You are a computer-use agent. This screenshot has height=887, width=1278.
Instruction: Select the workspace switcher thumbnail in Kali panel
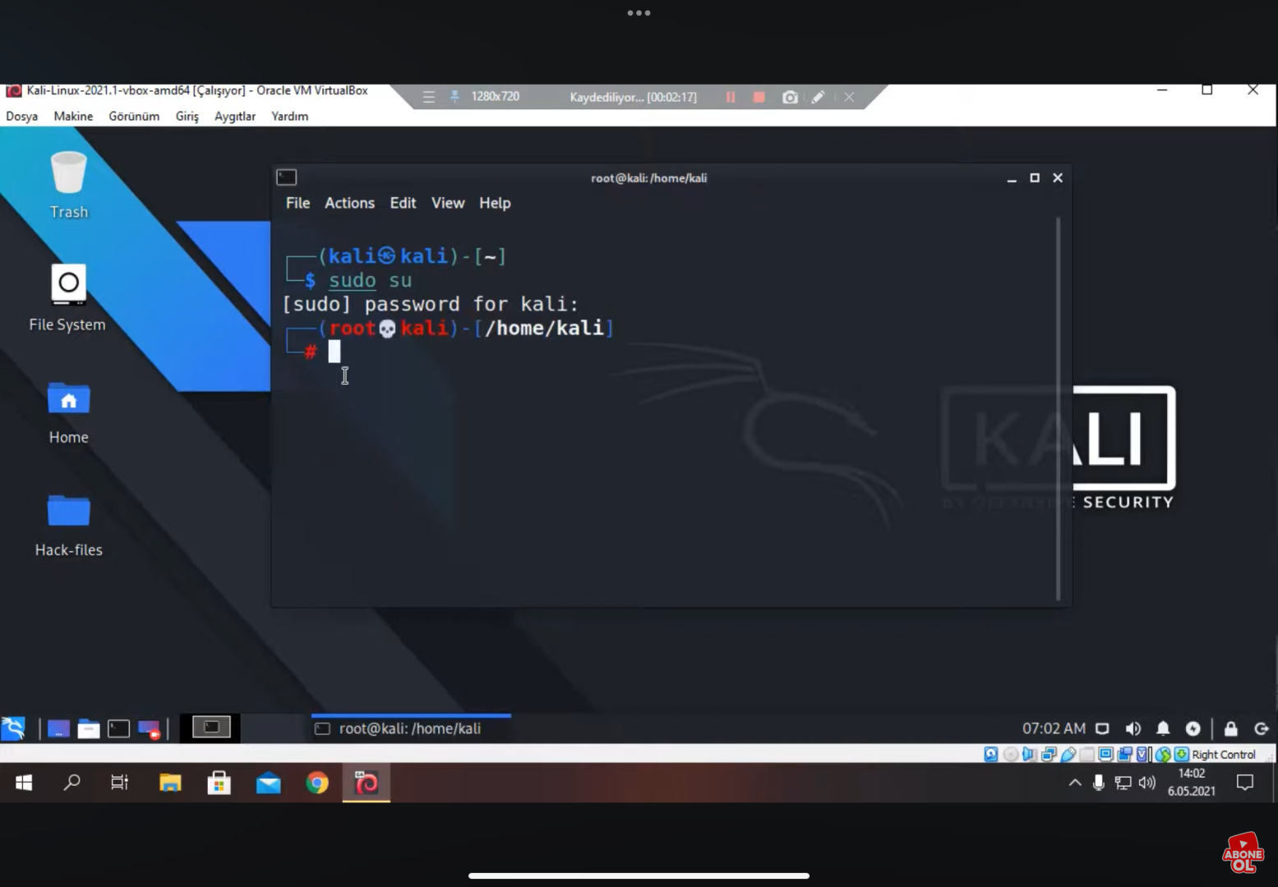point(211,728)
